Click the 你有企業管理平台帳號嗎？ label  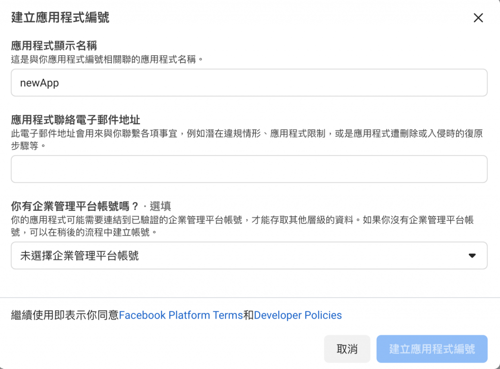tap(75, 206)
